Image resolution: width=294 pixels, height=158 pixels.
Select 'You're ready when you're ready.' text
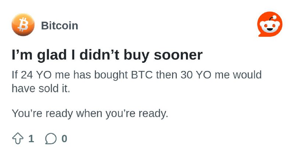point(90,114)
